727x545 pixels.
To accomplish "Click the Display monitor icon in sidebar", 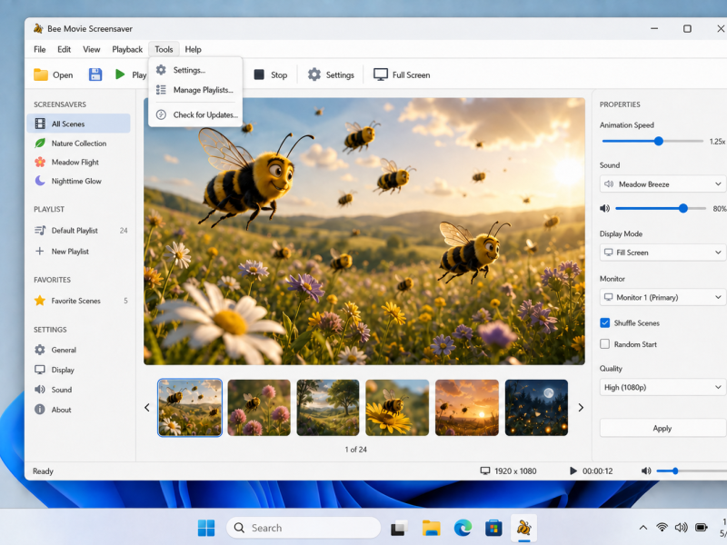I will [40, 370].
